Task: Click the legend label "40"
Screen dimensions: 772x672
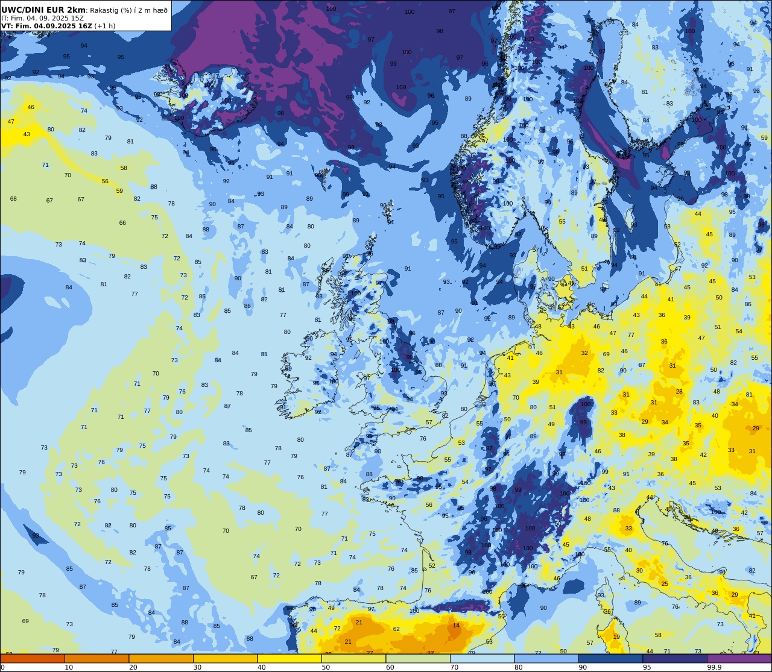Action: (x=261, y=667)
